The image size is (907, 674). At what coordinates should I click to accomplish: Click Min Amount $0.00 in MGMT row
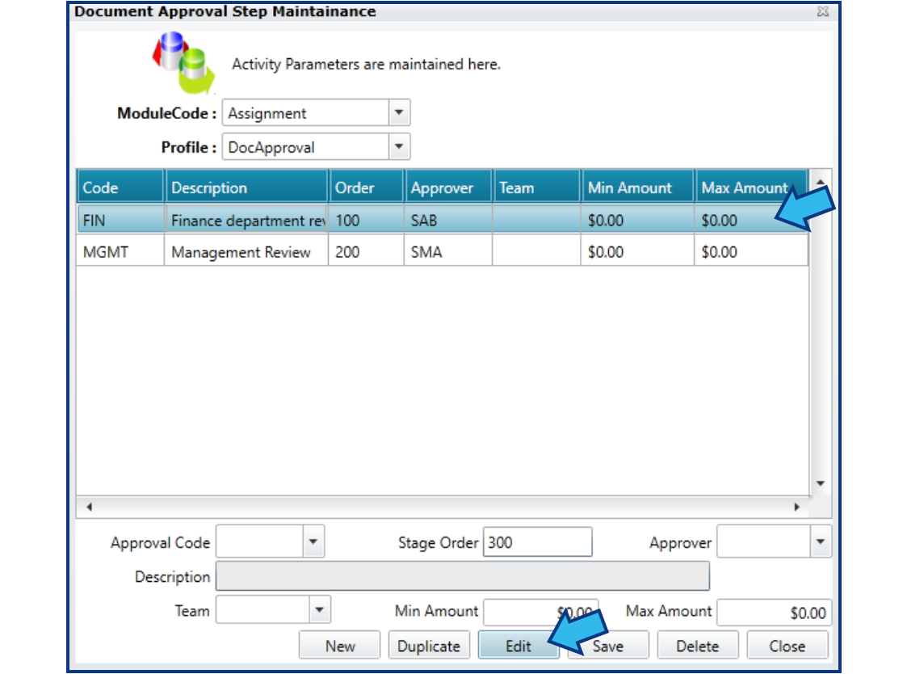tap(637, 252)
